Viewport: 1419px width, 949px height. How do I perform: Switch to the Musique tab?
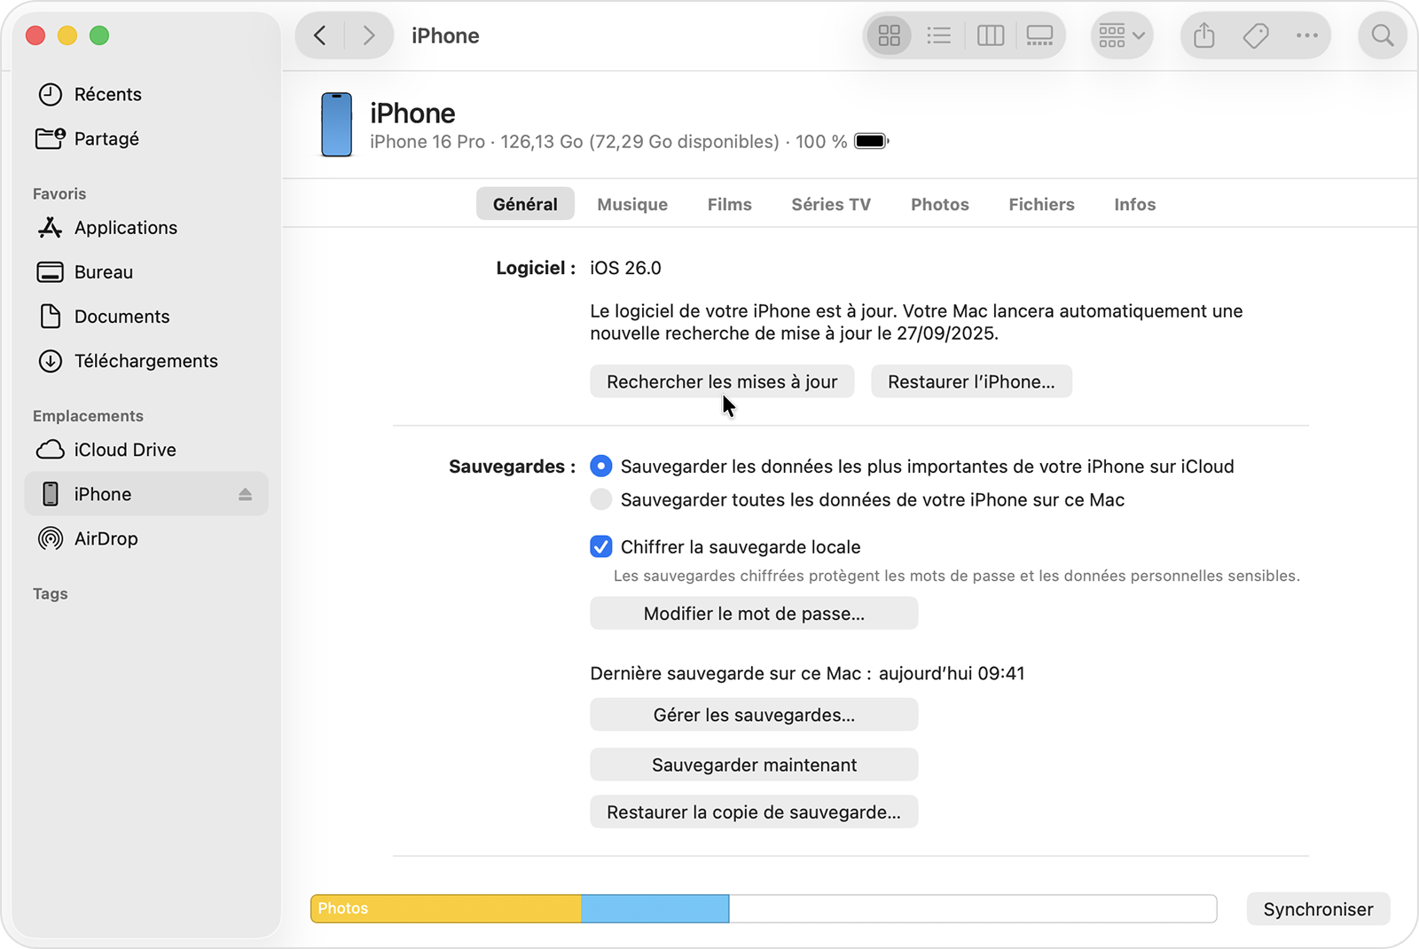pyautogui.click(x=631, y=204)
